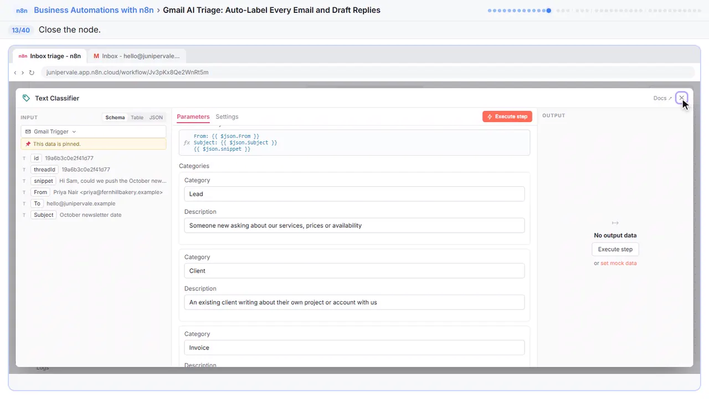Click the value October newsletter date
This screenshot has height=399, width=709.
coord(90,215)
